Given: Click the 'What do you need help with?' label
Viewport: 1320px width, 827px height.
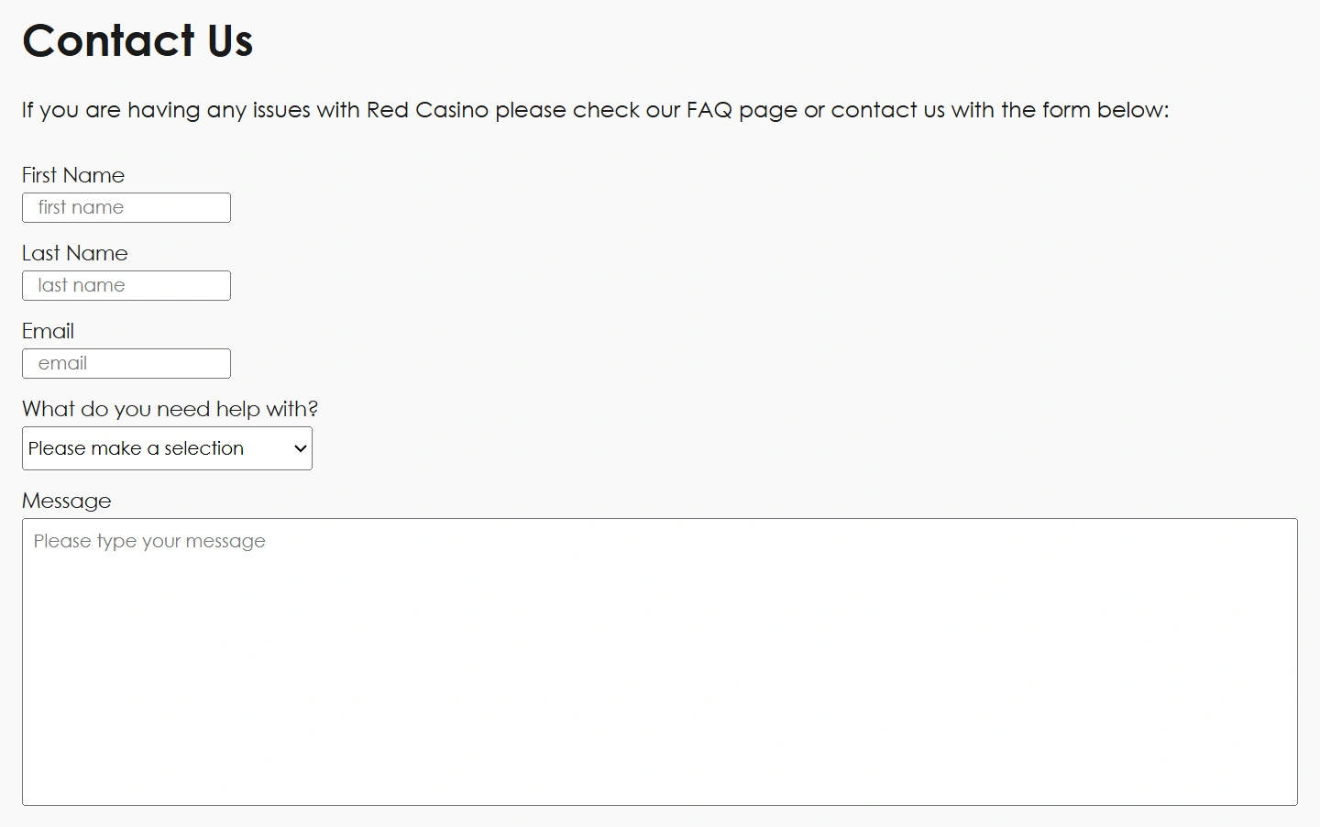Looking at the screenshot, I should click(x=170, y=409).
